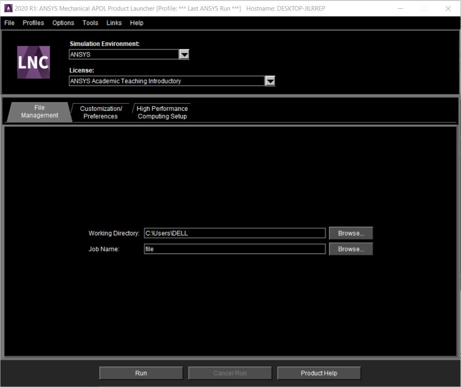The image size is (461, 387).
Task: Open the Tools menu
Action: (x=90, y=23)
